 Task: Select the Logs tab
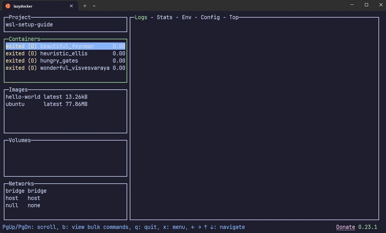(141, 17)
